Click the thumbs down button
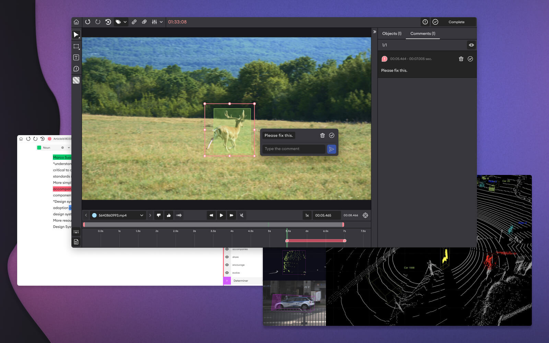Image resolution: width=549 pixels, height=343 pixels. pyautogui.click(x=159, y=215)
